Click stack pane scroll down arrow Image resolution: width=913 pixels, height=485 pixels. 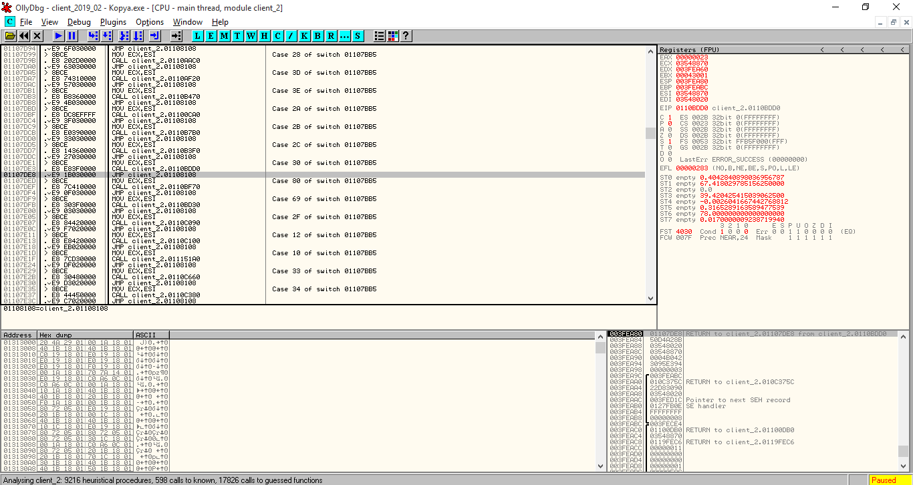[904, 466]
